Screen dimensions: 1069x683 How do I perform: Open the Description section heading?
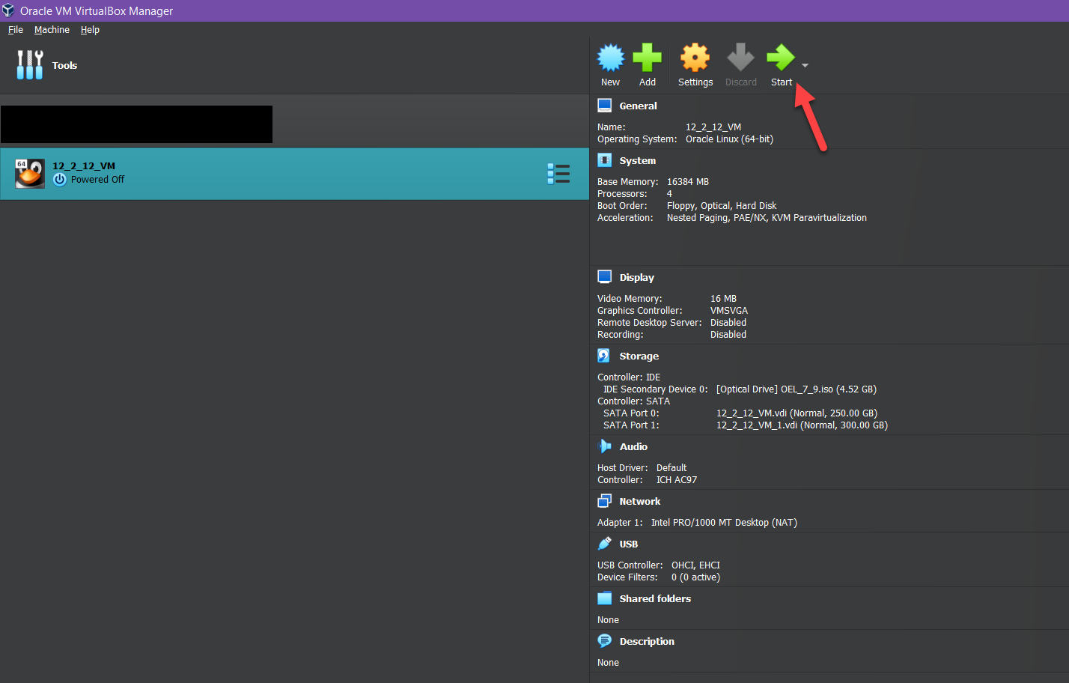(647, 642)
